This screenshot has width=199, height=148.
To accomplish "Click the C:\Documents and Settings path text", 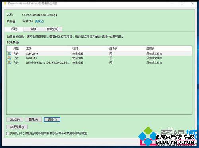I will coord(39,15).
